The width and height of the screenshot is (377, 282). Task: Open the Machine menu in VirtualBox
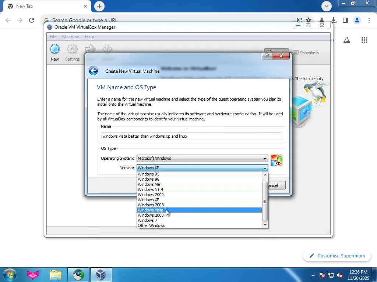[71, 37]
